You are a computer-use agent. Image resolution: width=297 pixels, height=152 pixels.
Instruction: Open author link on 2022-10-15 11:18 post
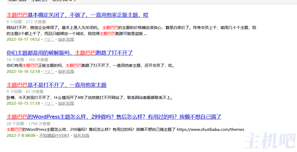49,103
